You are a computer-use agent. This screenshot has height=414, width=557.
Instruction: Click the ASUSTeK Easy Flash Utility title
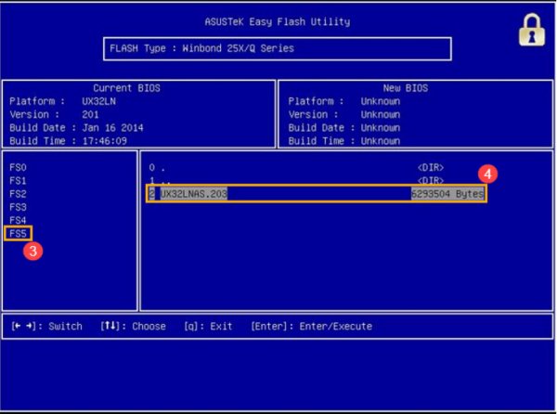[278, 21]
